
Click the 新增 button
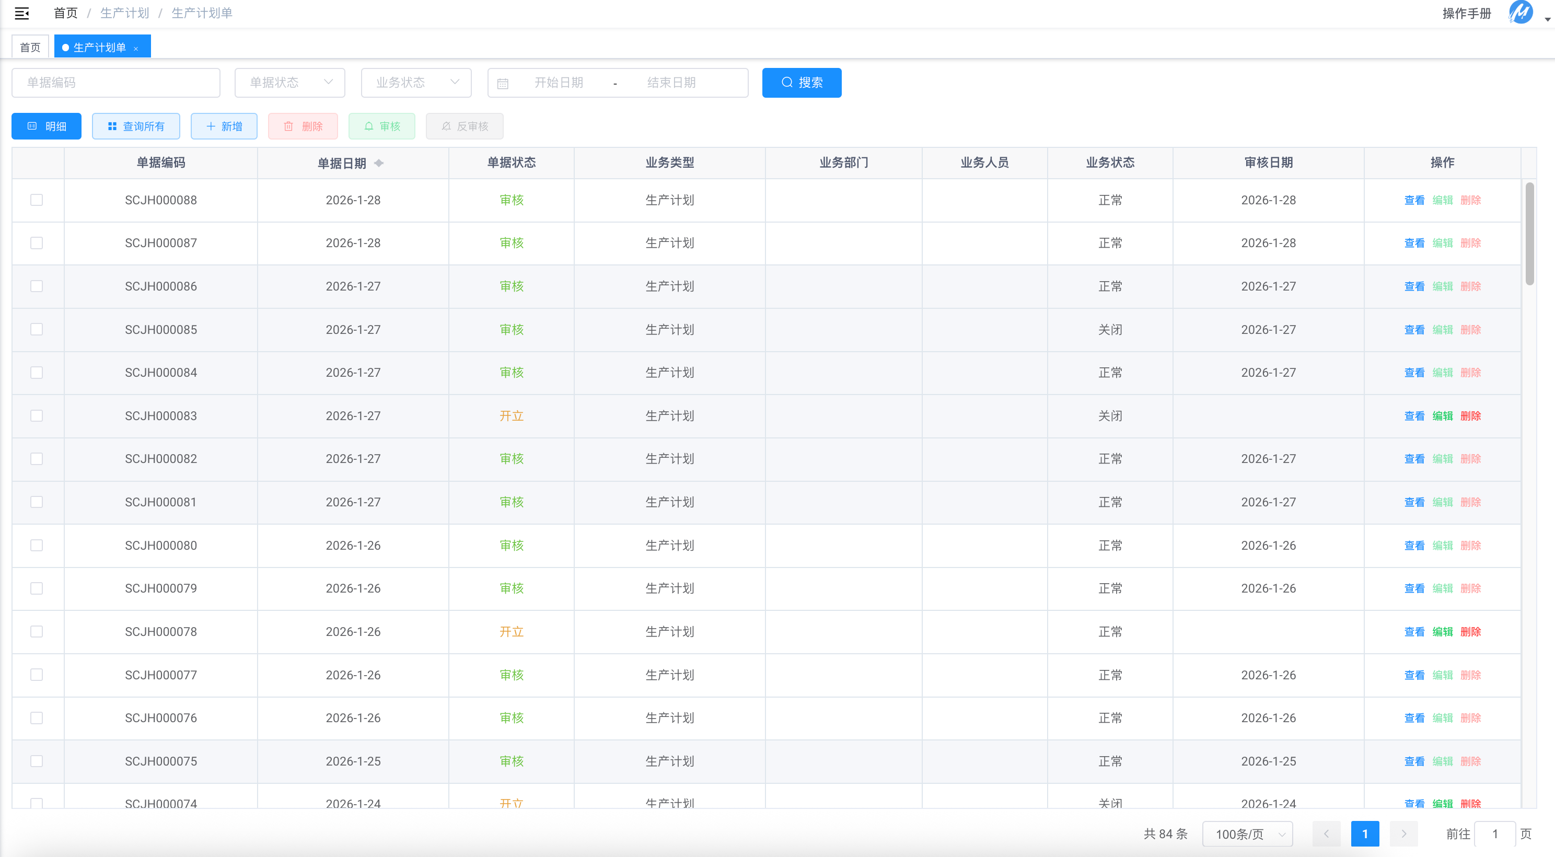pos(224,126)
